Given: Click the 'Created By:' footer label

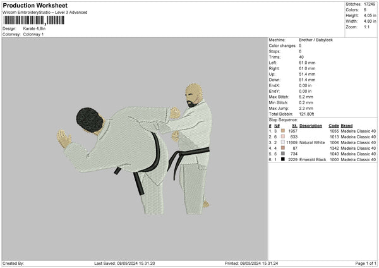Looking at the screenshot, I should (x=13, y=264).
